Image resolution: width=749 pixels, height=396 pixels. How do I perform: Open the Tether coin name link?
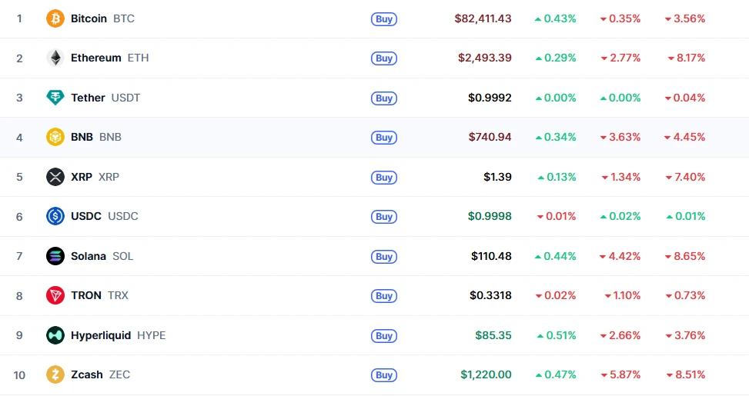coord(88,98)
